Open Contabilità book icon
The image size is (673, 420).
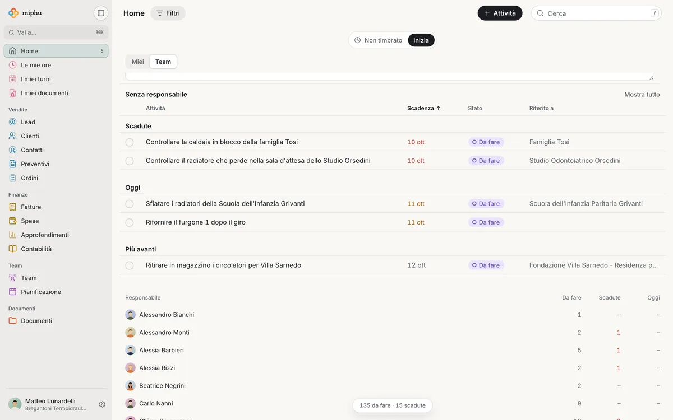click(12, 249)
